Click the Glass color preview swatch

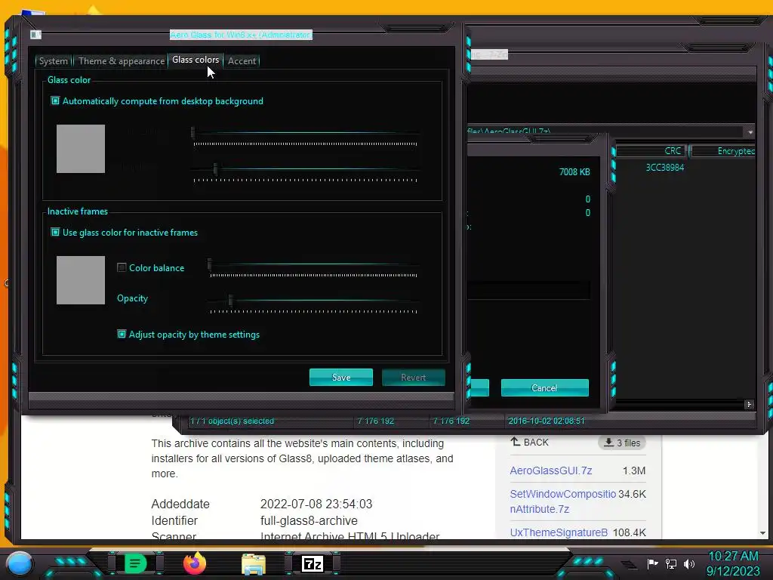tap(81, 149)
